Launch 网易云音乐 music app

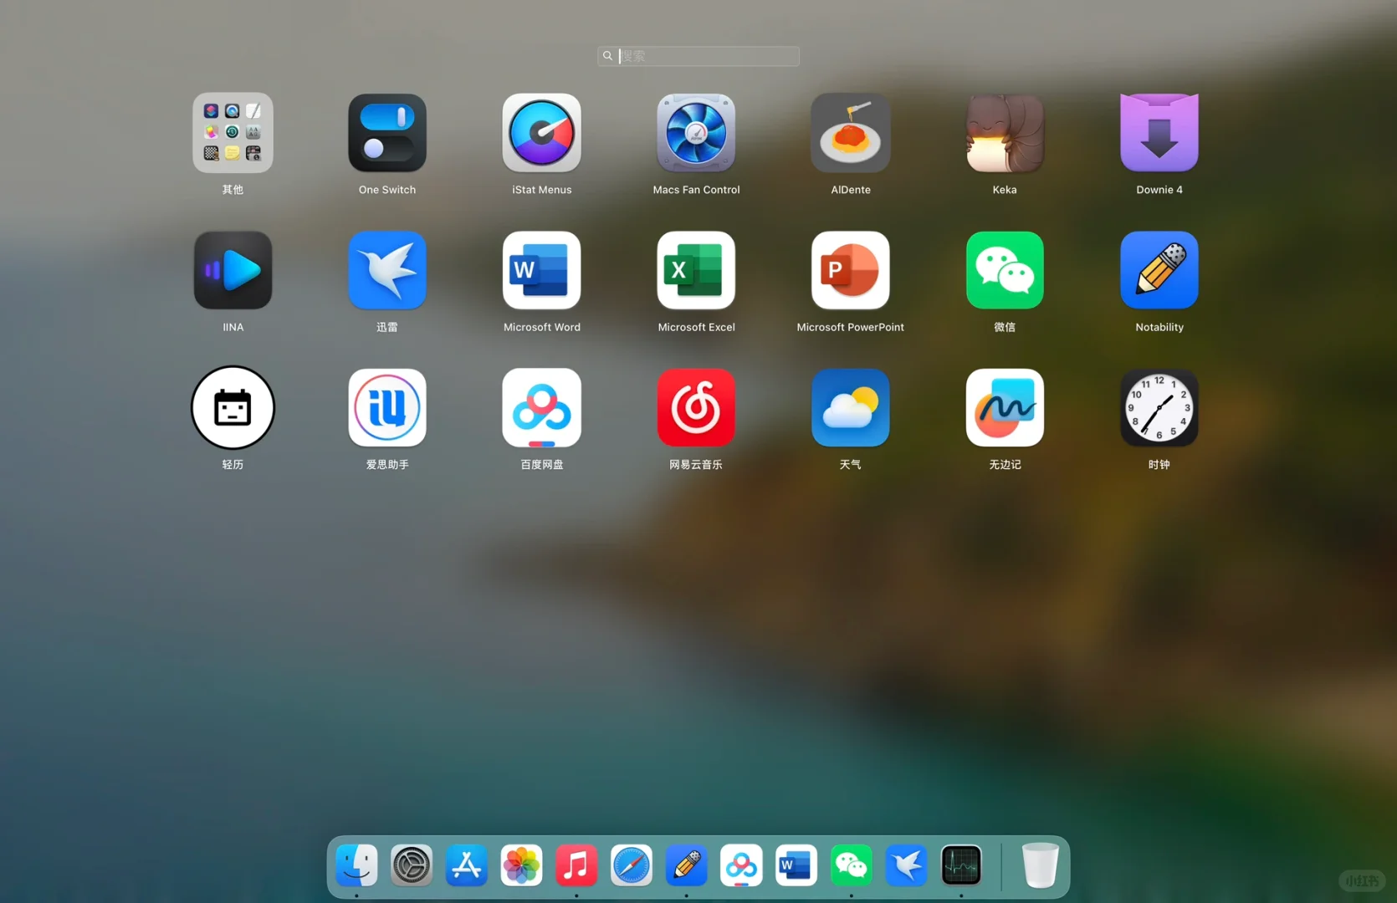(696, 407)
